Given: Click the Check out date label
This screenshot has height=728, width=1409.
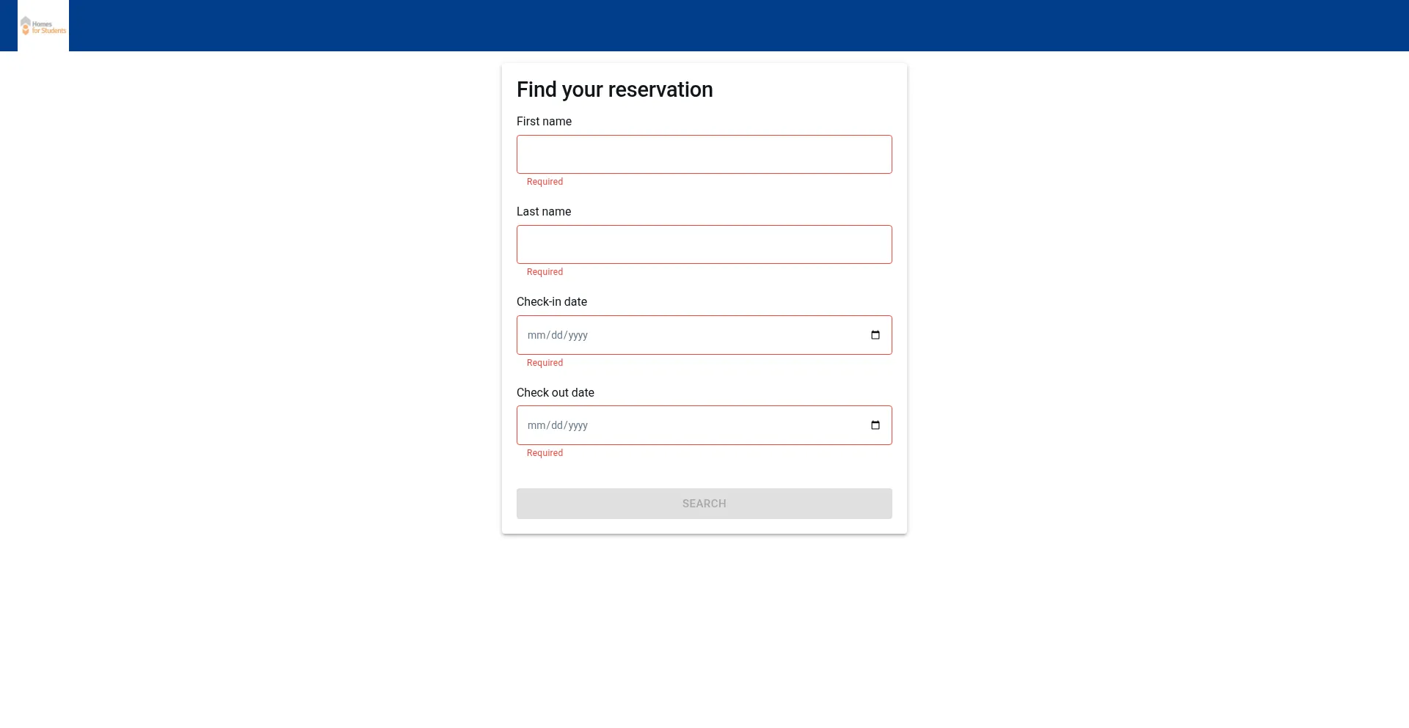Looking at the screenshot, I should coord(556,393).
